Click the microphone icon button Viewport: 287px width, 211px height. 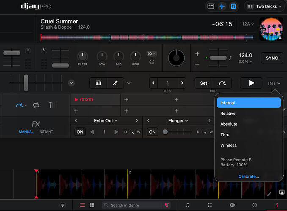click(115, 83)
